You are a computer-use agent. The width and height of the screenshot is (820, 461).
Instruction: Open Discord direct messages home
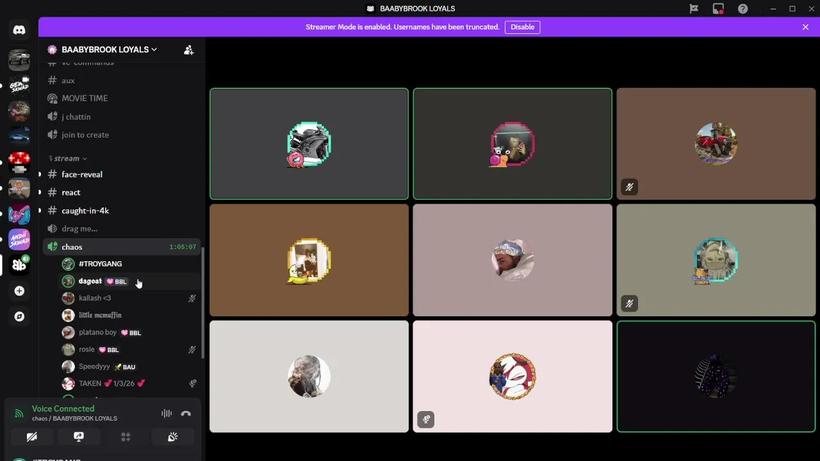19,30
